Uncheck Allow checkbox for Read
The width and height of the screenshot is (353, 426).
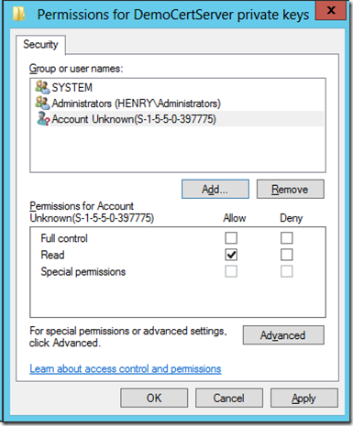pyautogui.click(x=231, y=255)
